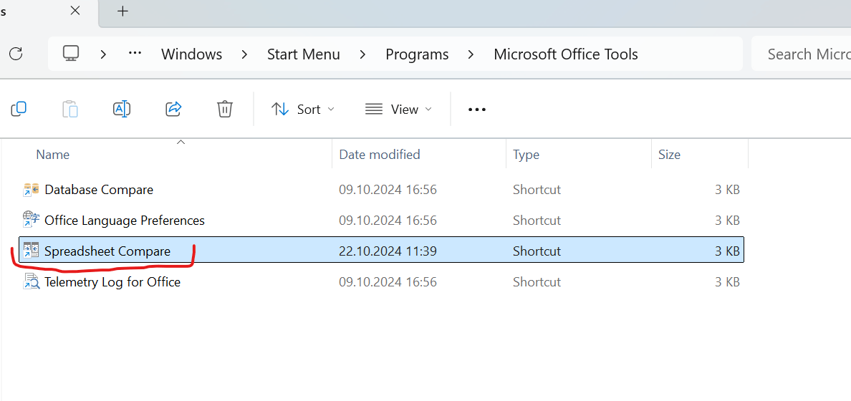Select the Database Compare file name

[x=99, y=190]
